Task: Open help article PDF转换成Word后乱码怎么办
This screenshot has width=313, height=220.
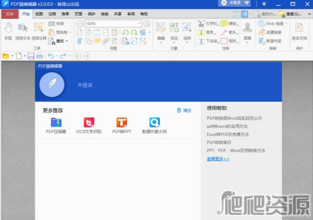Action: 234,118
